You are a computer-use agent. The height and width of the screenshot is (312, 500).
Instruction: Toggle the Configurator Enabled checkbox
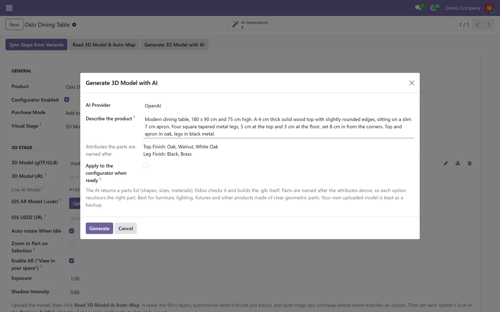click(67, 100)
